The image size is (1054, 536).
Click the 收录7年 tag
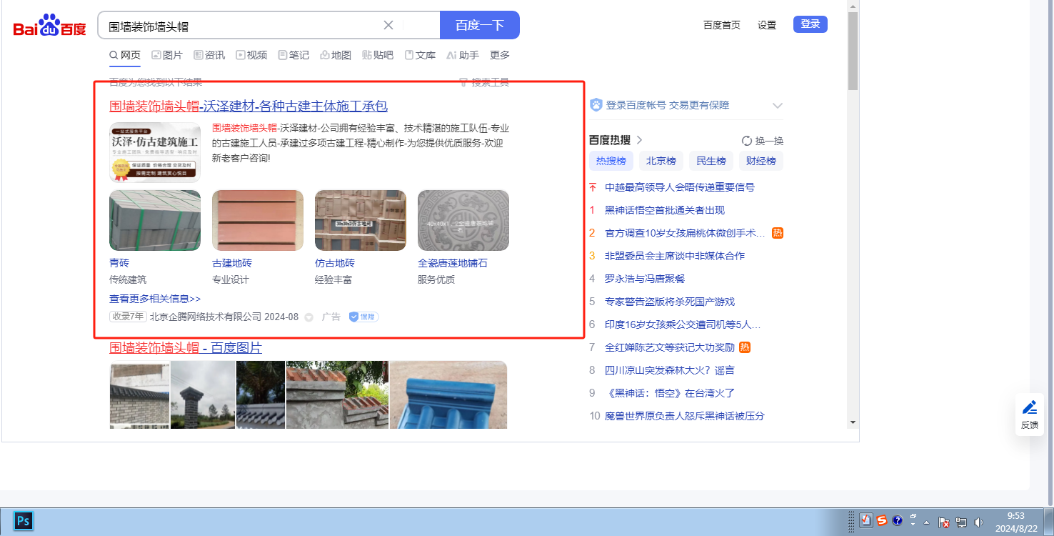[x=128, y=317]
